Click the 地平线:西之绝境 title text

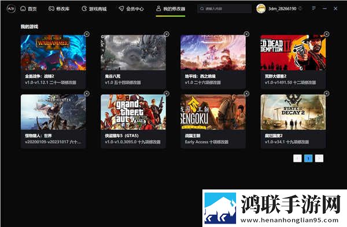200,76
